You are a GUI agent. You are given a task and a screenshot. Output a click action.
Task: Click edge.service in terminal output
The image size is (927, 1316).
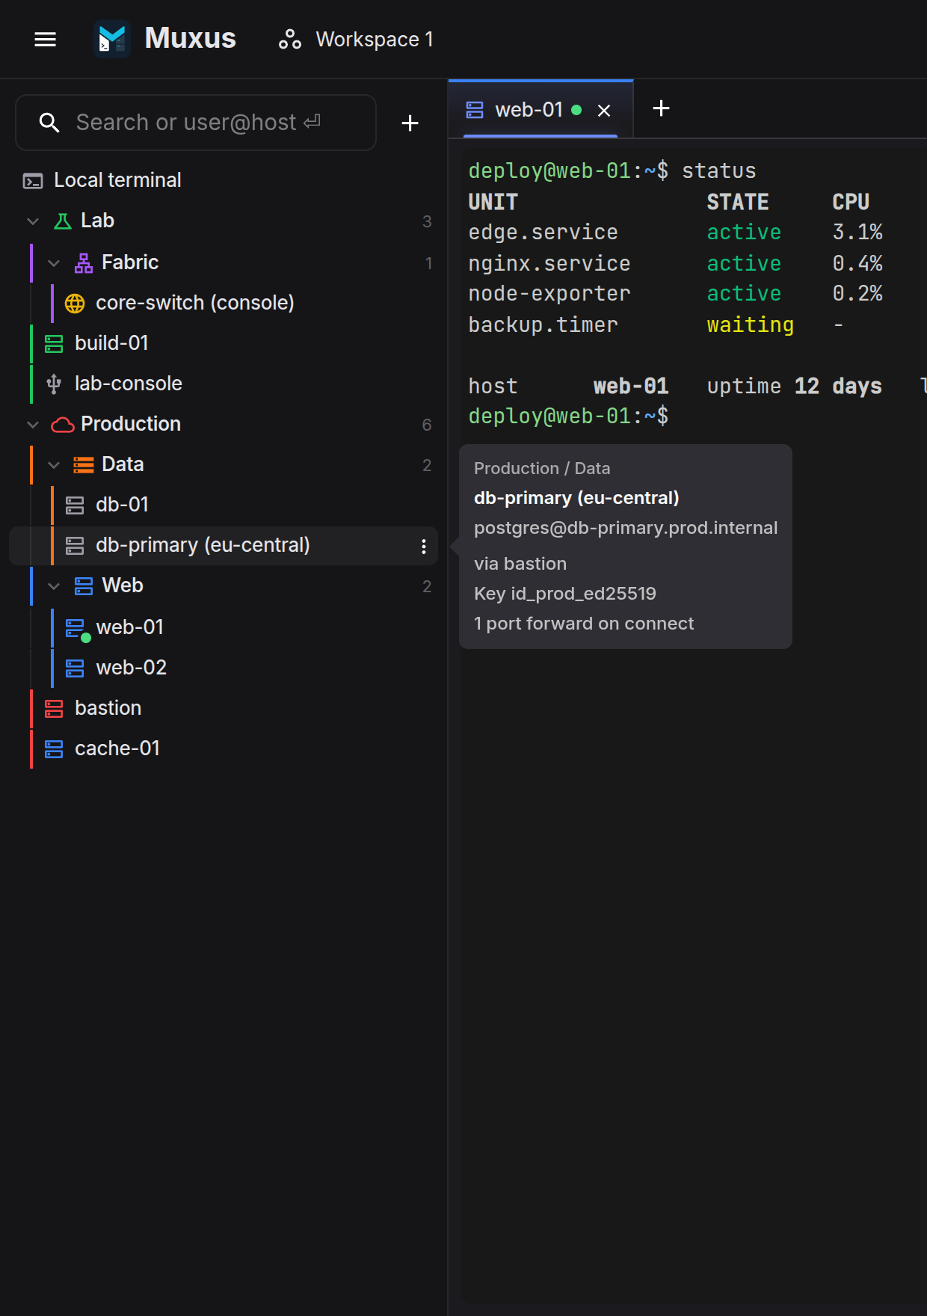pyautogui.click(x=543, y=233)
